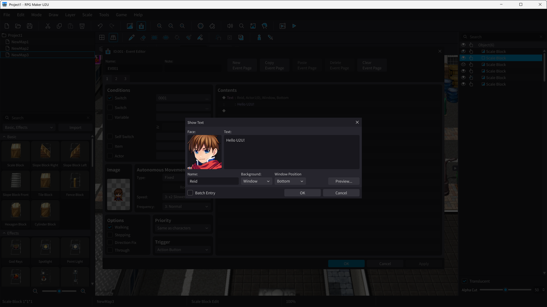Click the face image thumbnail of Reid
The width and height of the screenshot is (547, 307).
205,152
